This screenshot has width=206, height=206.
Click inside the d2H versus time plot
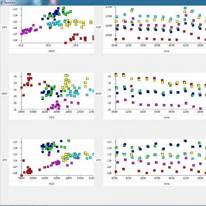161,158
